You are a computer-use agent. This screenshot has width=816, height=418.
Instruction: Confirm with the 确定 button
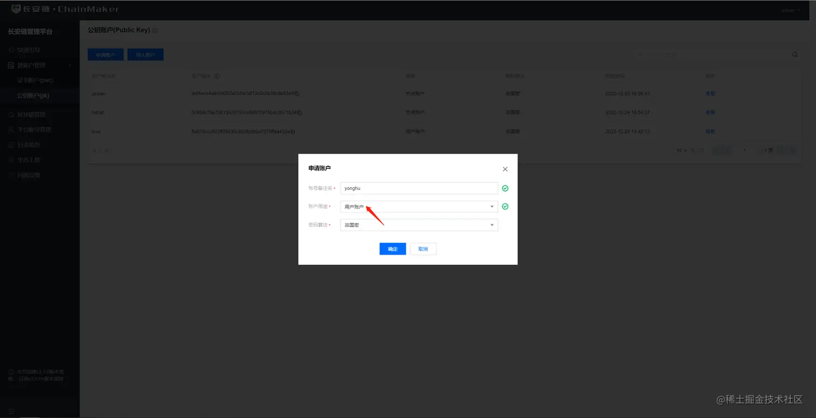pyautogui.click(x=393, y=249)
